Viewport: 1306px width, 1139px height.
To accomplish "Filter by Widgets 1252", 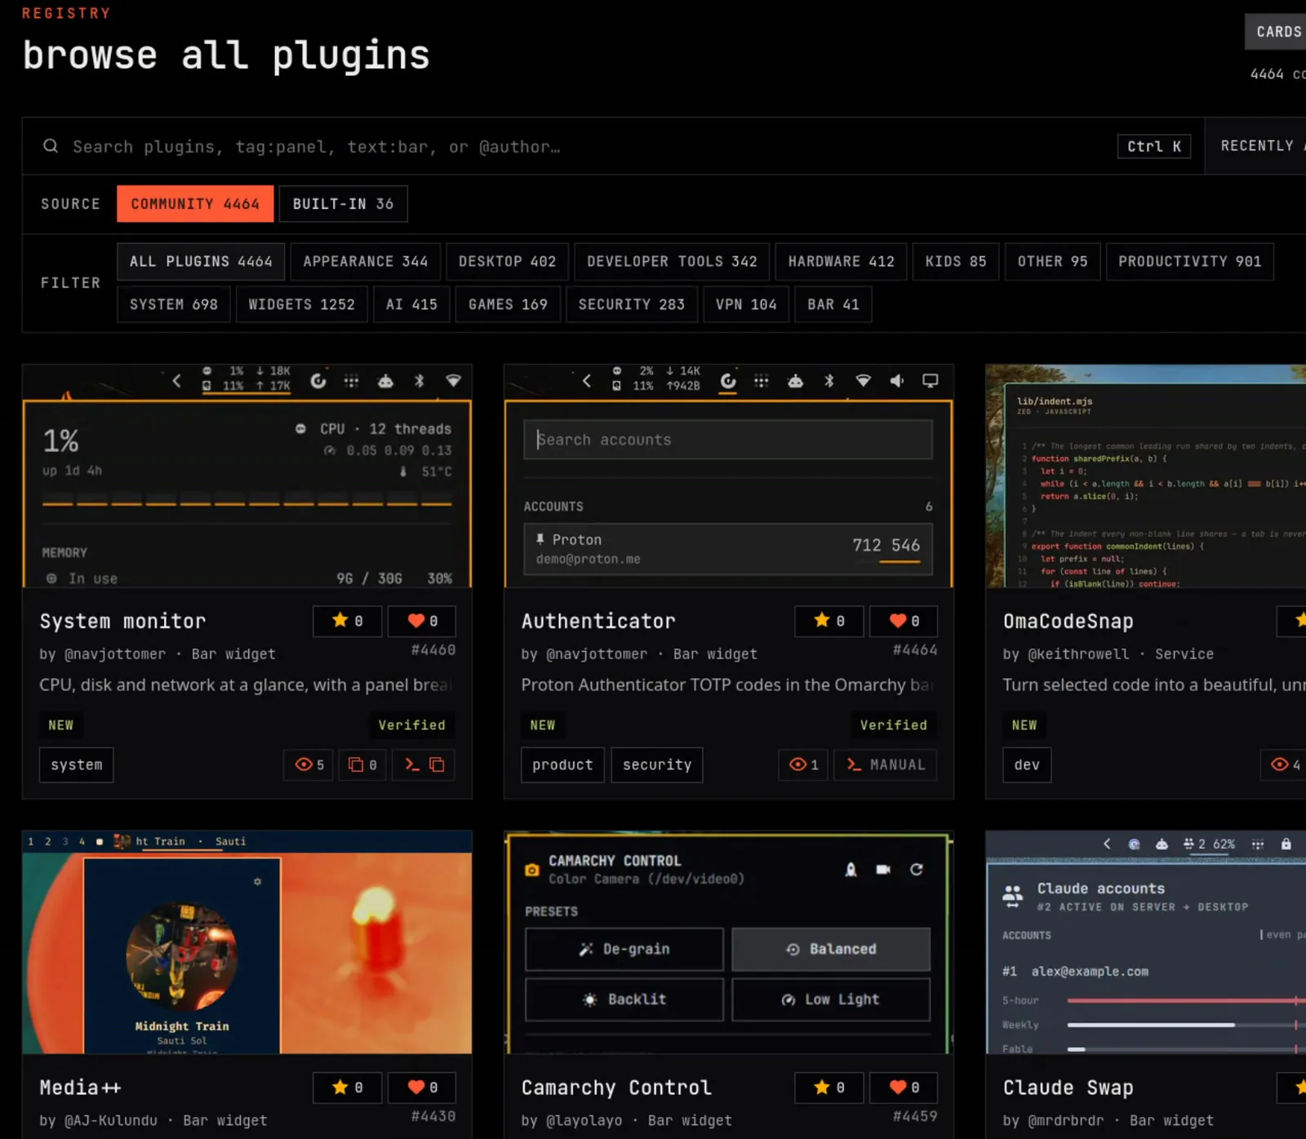I will click(x=301, y=304).
